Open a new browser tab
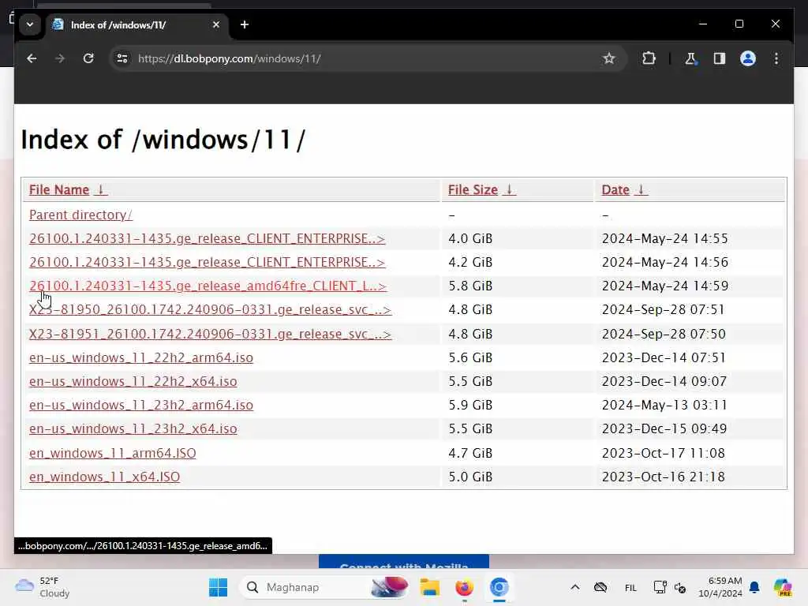 pos(245,24)
